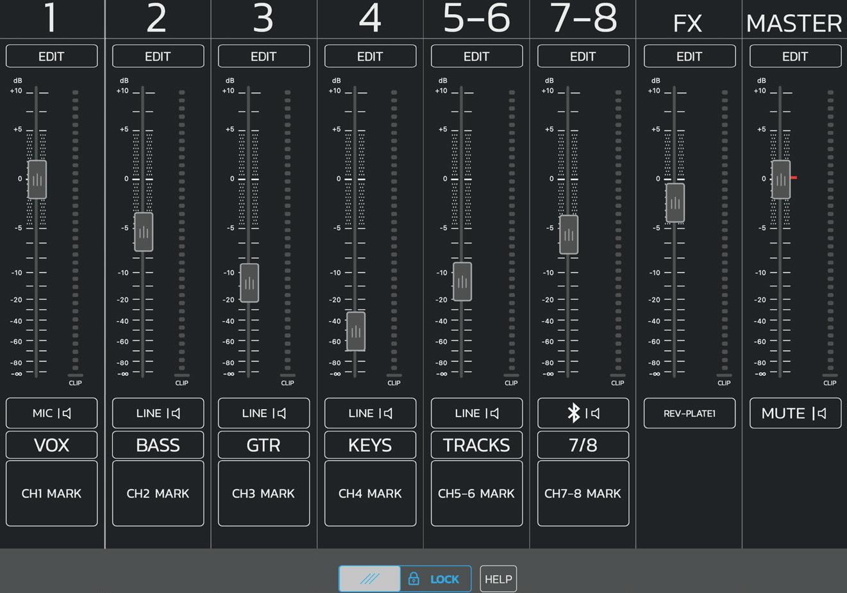Open EDIT for channel 5-6
The image size is (847, 593).
click(x=477, y=56)
